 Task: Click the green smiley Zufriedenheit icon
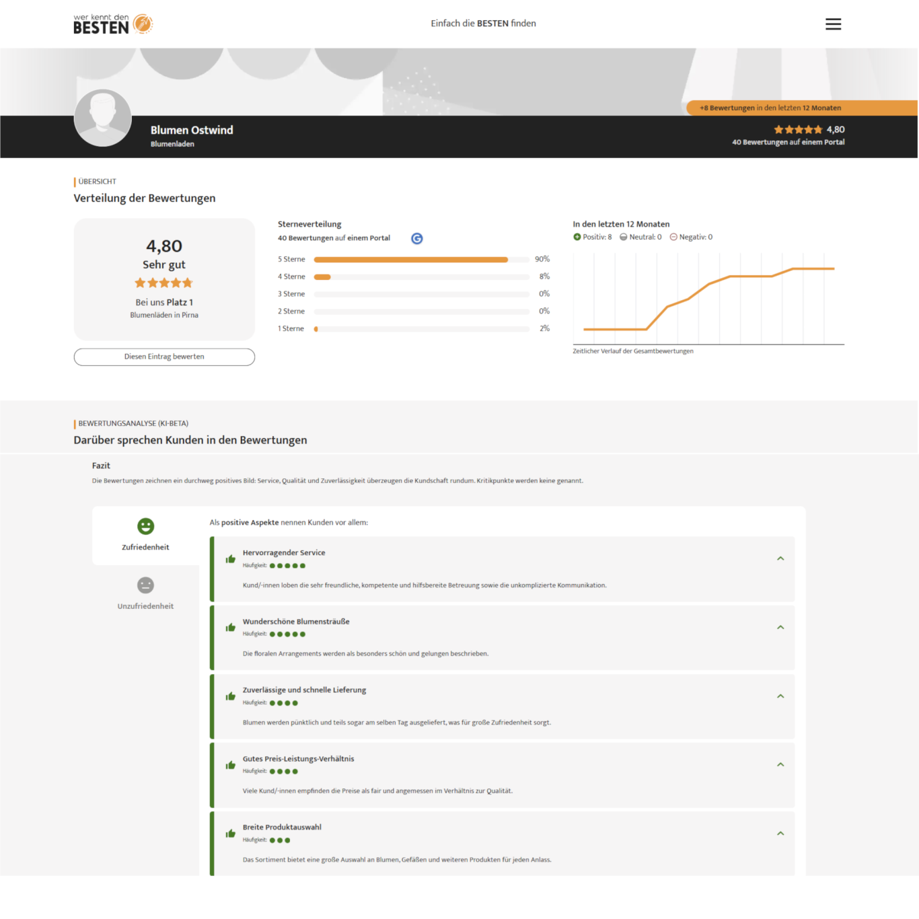coord(145,526)
